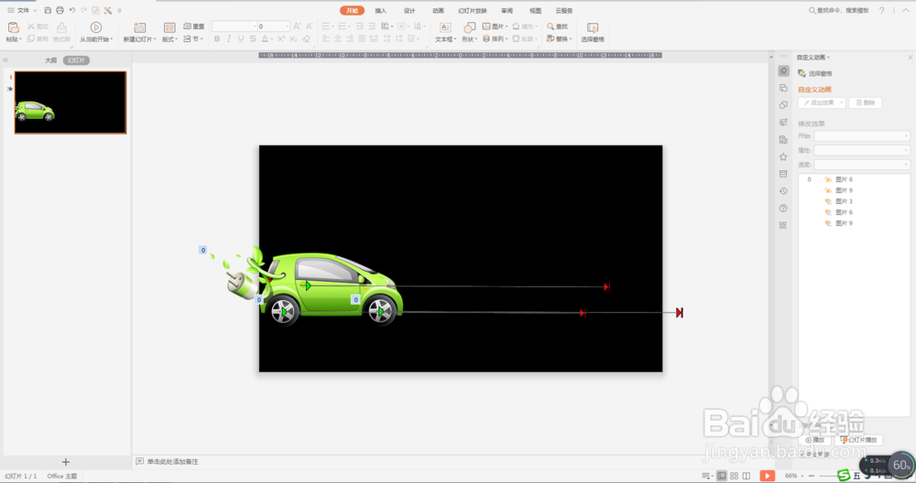
Task: Click the Find (查找) magnifier button
Action: [557, 27]
